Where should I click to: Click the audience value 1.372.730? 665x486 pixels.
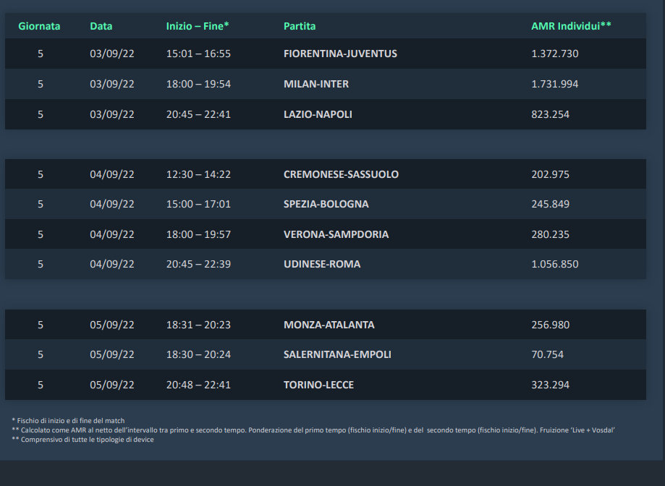click(555, 54)
